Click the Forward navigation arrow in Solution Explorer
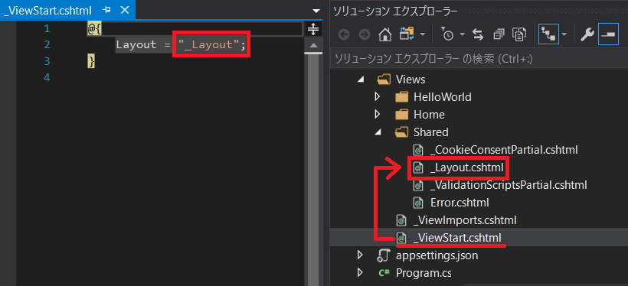Viewport: 628px width, 286px height. [x=364, y=35]
